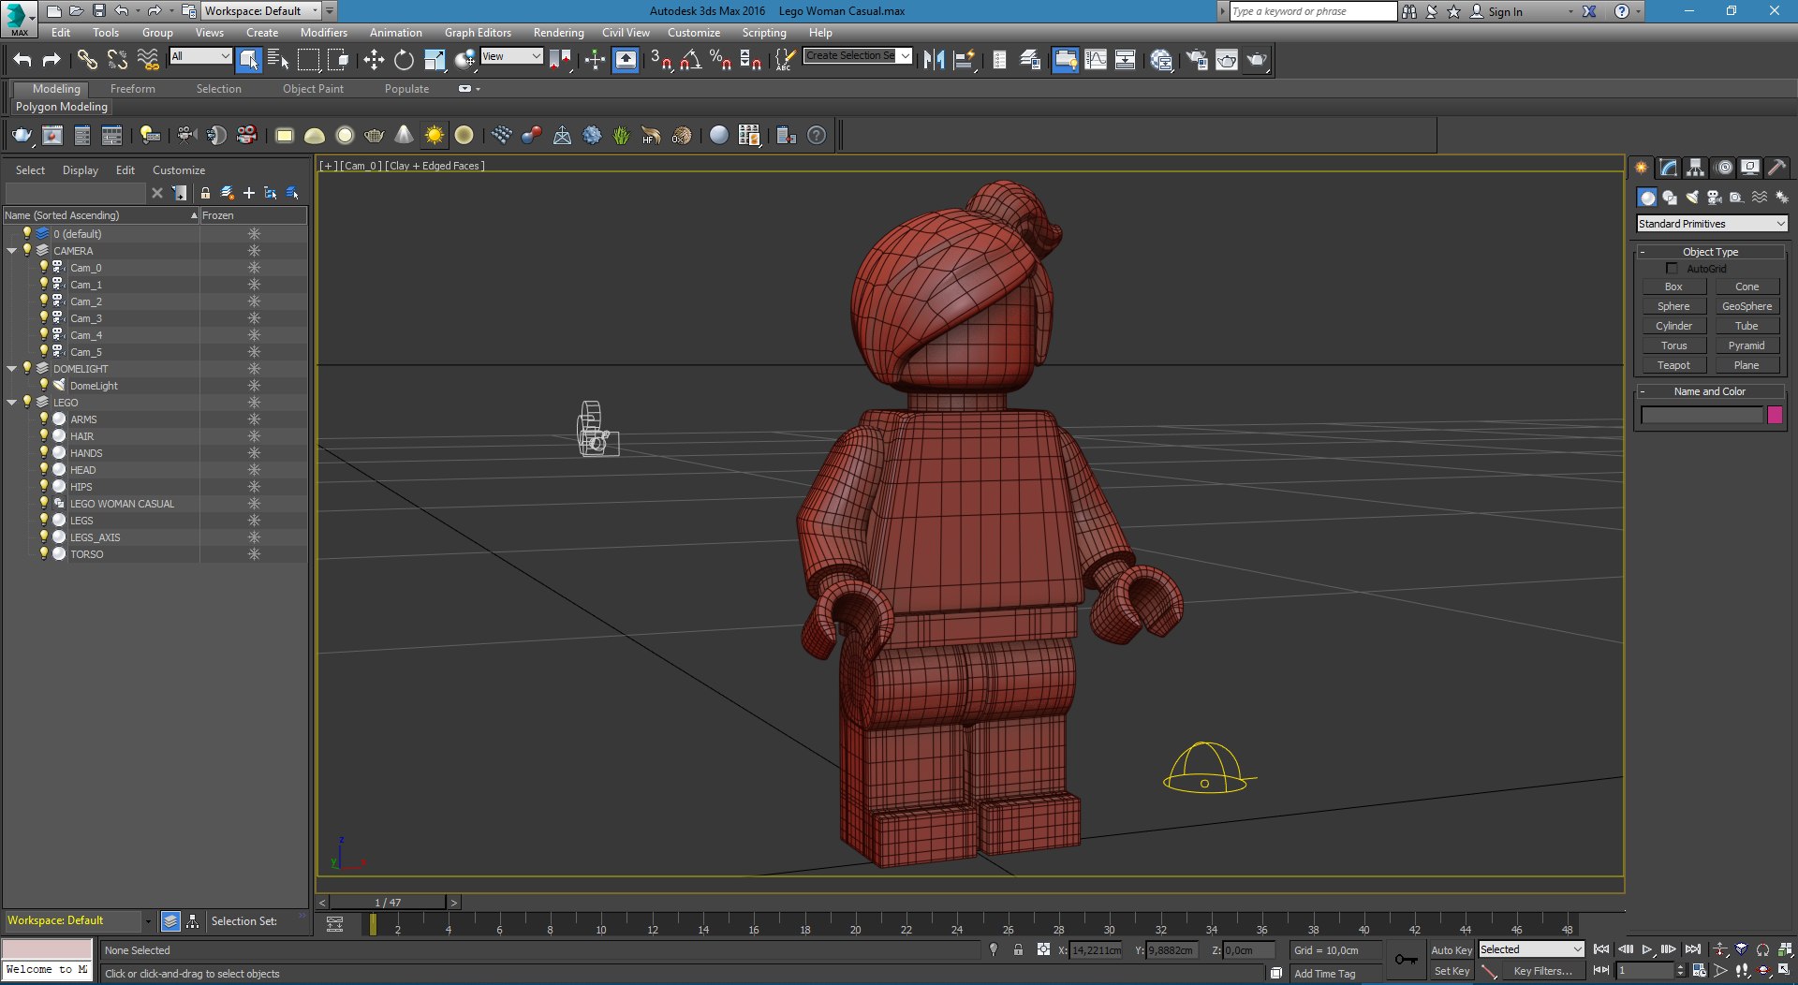Switch to the Hierarchy panel tab
Image resolution: width=1798 pixels, height=985 pixels.
(x=1695, y=168)
